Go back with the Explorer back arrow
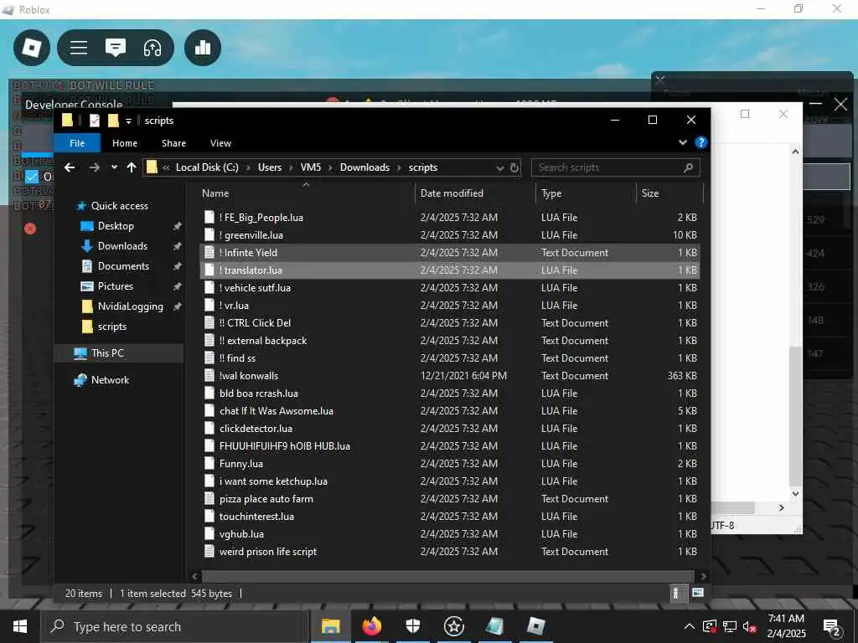Image resolution: width=858 pixels, height=643 pixels. tap(70, 167)
